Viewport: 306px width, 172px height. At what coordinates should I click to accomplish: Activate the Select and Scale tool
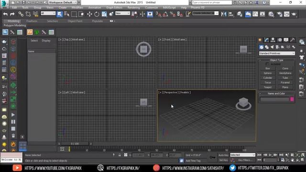click(x=104, y=14)
